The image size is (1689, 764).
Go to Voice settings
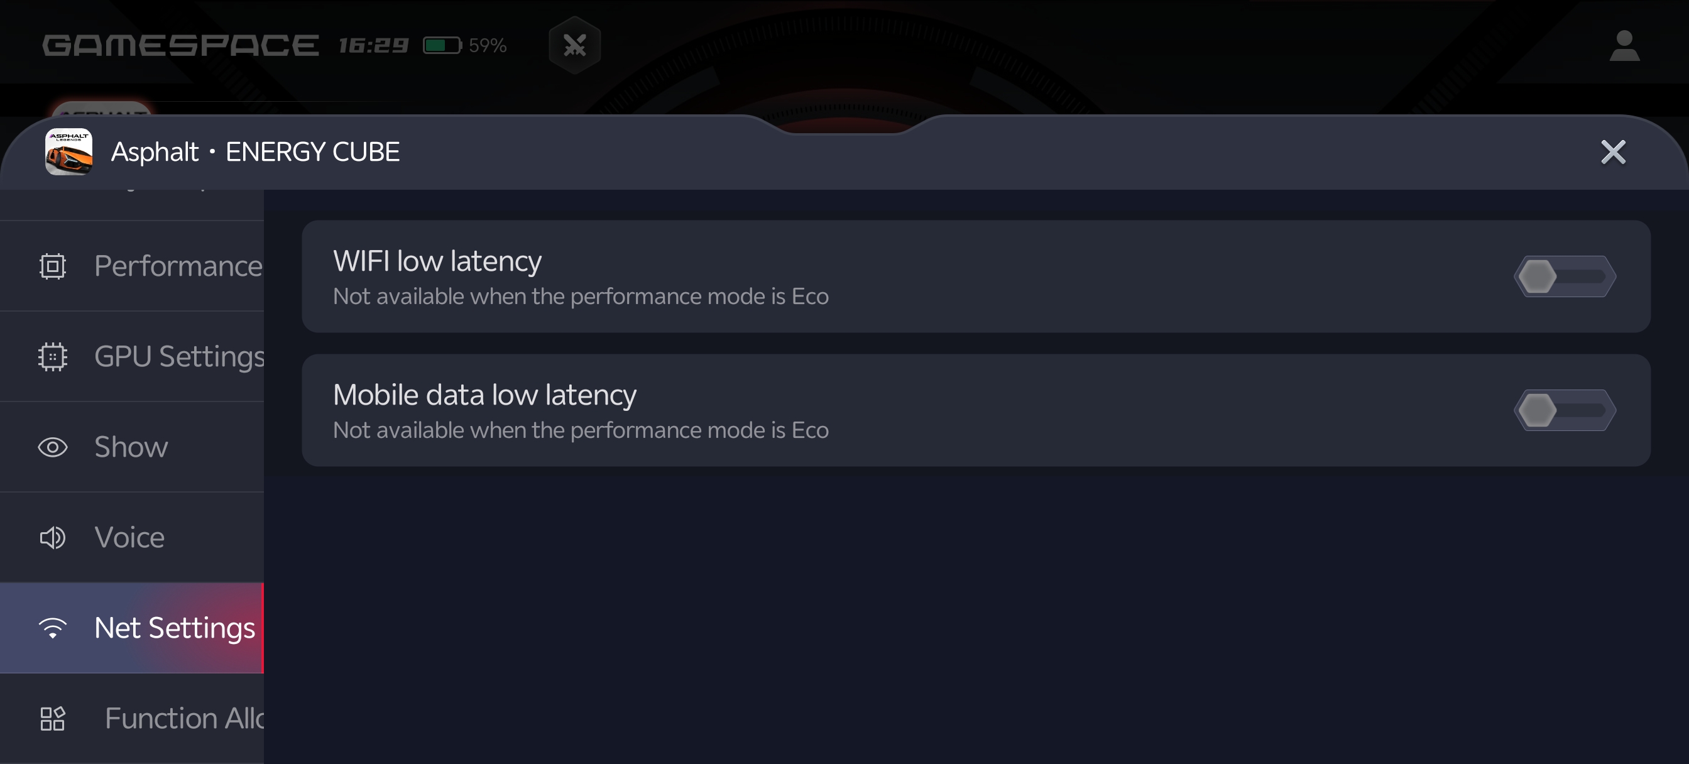click(130, 538)
